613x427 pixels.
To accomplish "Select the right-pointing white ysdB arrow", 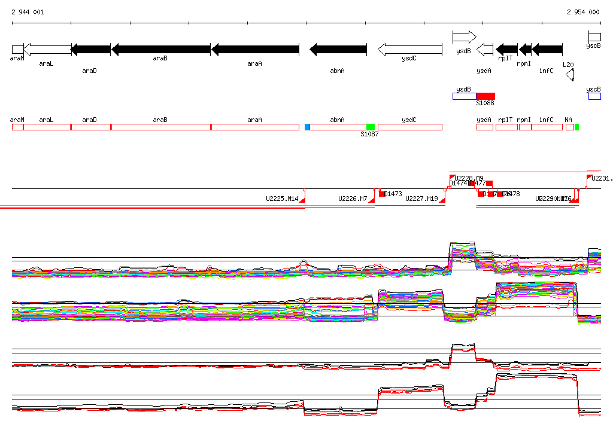I will [x=465, y=38].
